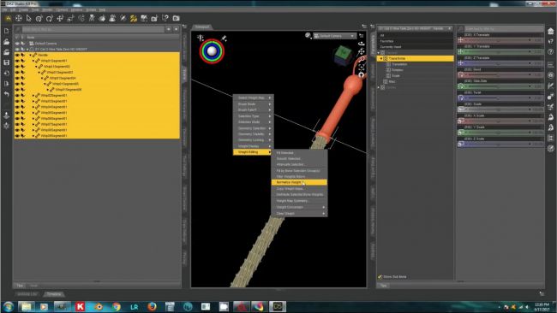Toggle visibility eye of the Handle bone
The image size is (557, 313).
[17, 55]
